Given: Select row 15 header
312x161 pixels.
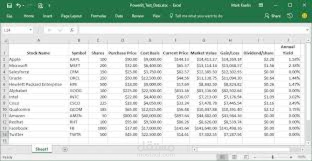Looking at the screenshot, I should [5, 141].
